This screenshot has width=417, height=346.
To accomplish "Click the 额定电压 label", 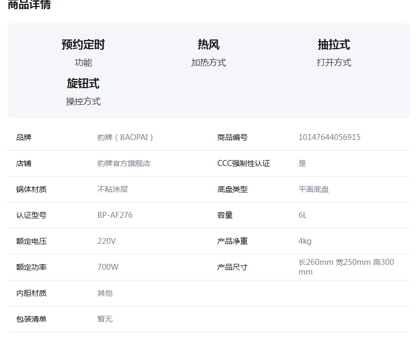I will tap(31, 241).
